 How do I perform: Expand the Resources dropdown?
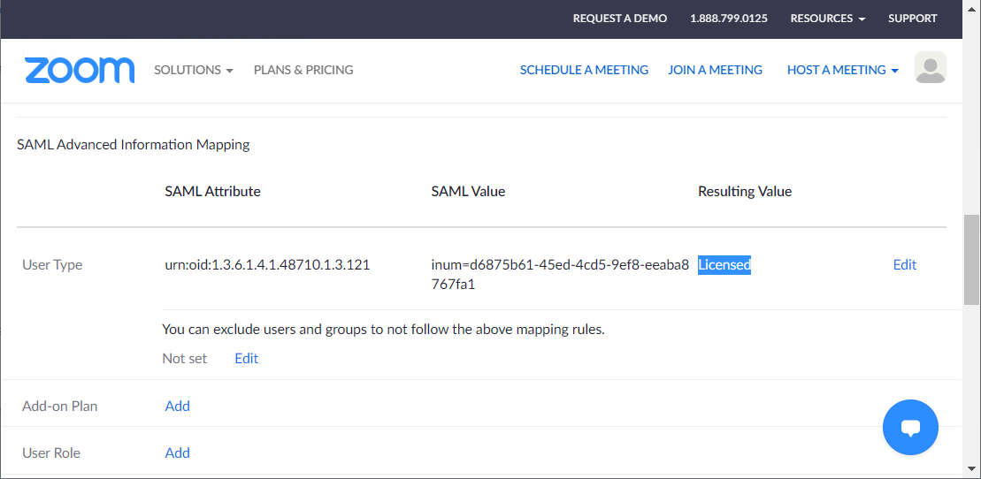click(828, 19)
